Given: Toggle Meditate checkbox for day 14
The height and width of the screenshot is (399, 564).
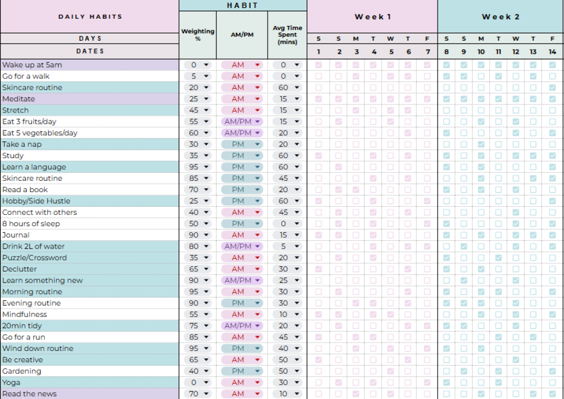Looking at the screenshot, I should pos(552,99).
